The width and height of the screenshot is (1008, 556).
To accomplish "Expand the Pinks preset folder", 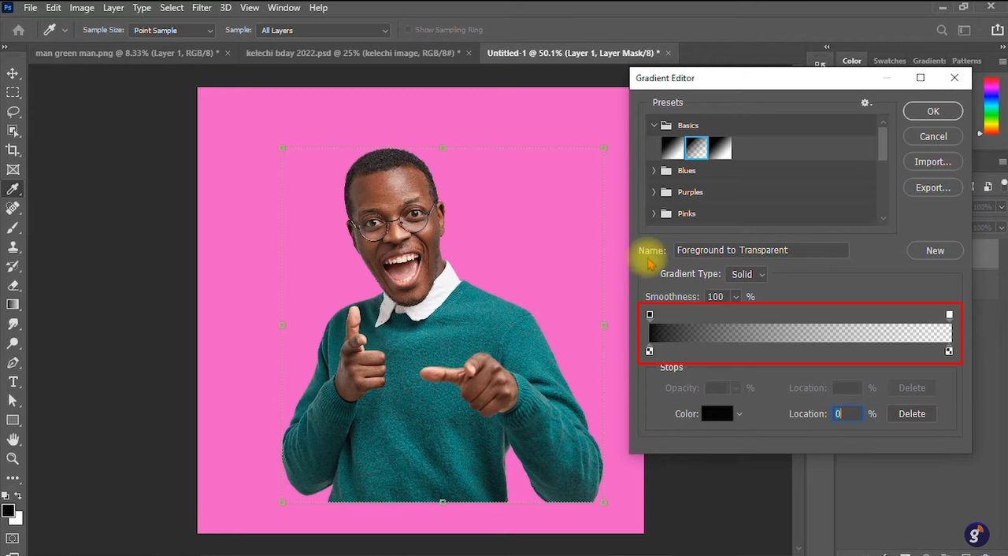I will point(654,214).
